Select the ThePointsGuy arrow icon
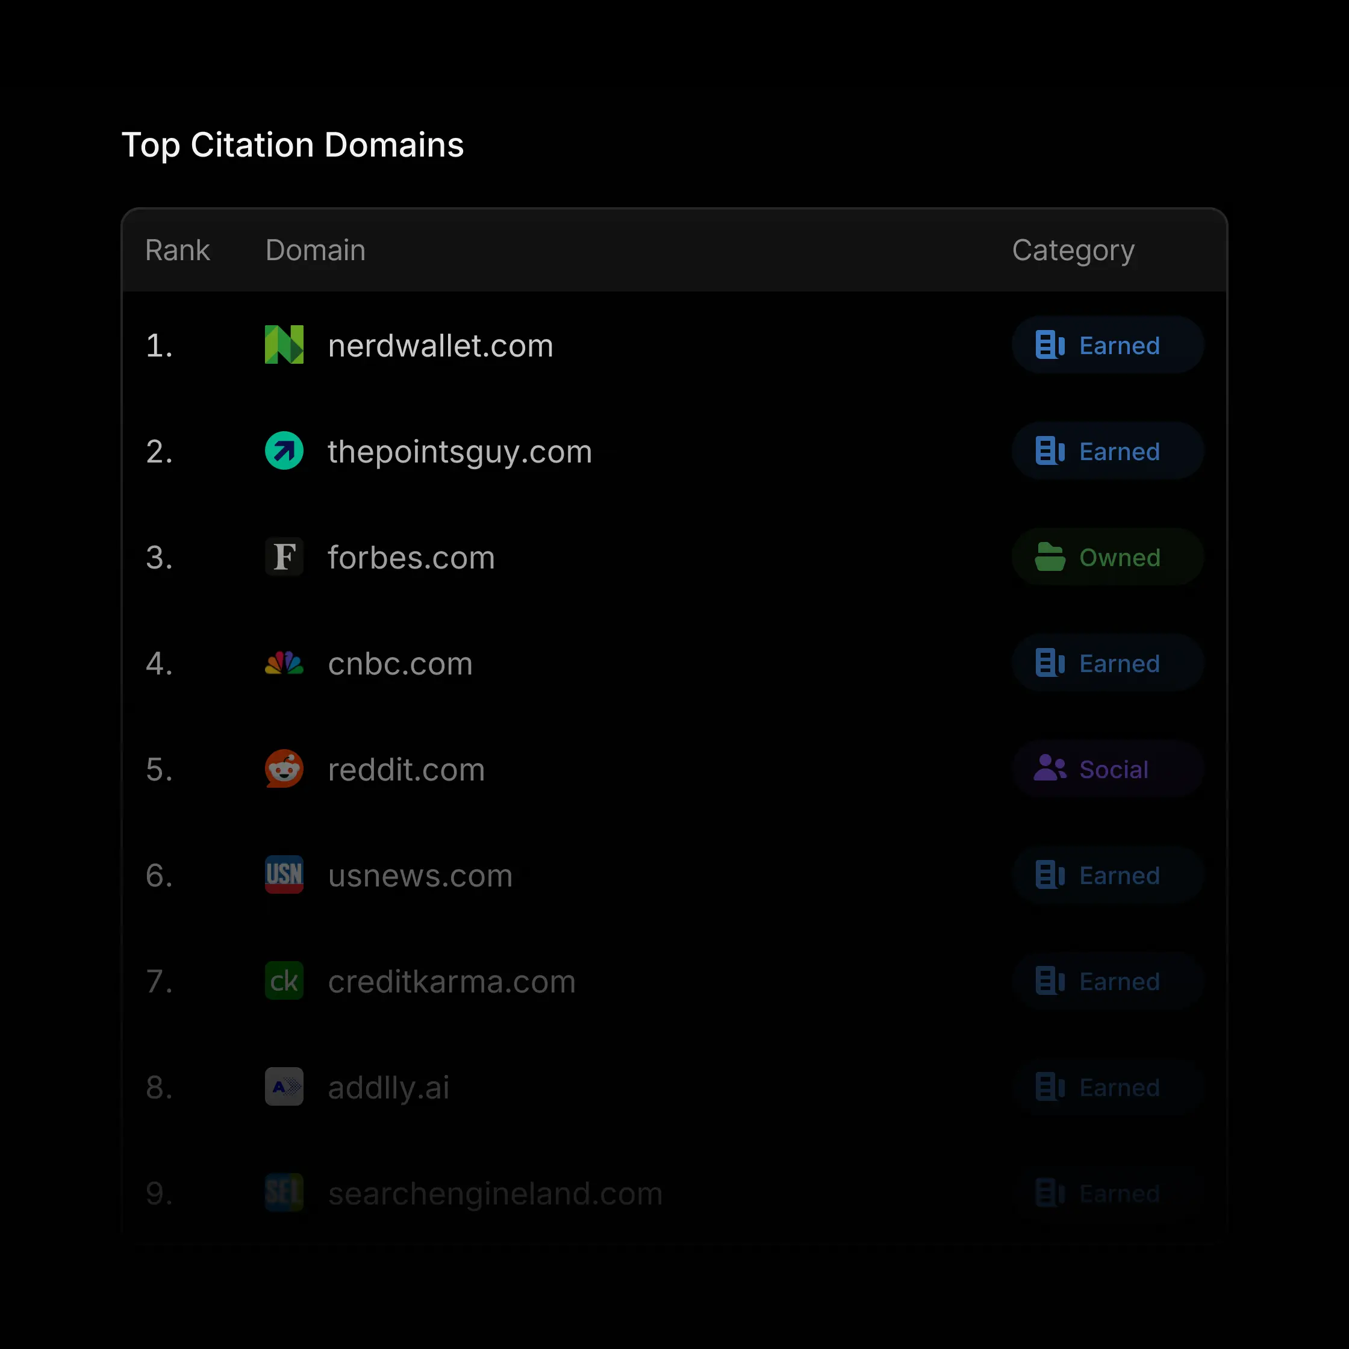The image size is (1349, 1349). tap(284, 452)
